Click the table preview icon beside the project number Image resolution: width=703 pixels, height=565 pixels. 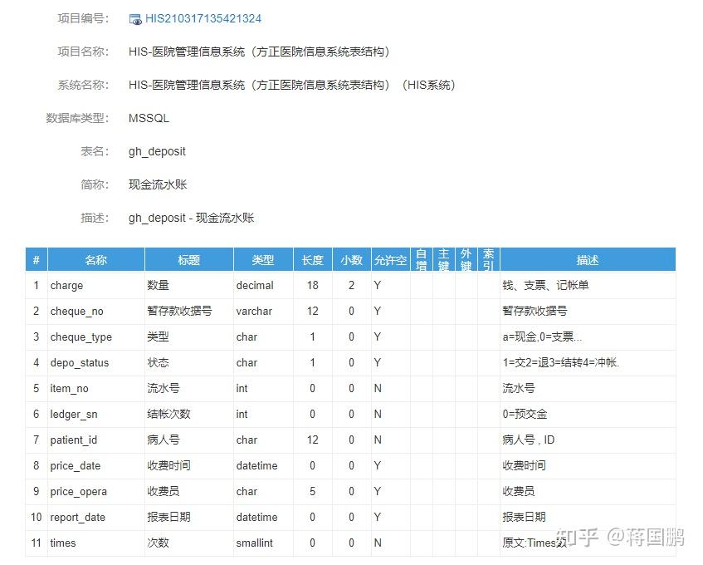(134, 18)
